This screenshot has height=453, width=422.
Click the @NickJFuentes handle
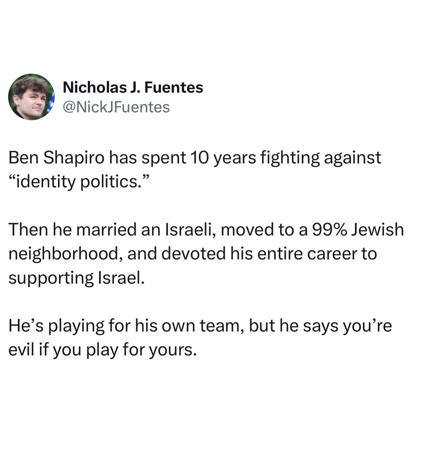coord(116,107)
